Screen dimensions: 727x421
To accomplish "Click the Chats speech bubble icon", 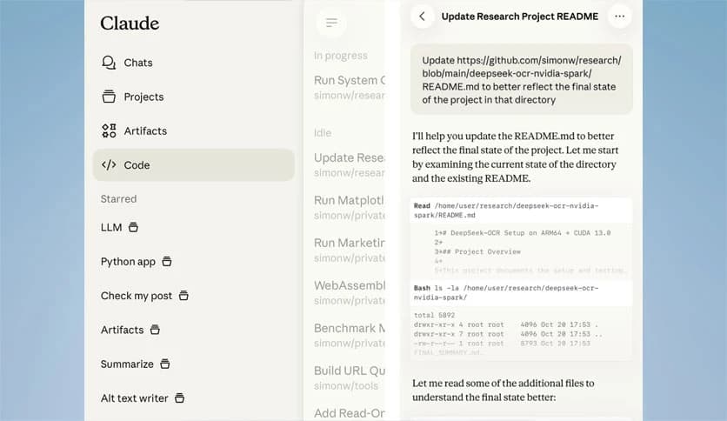I will (109, 63).
